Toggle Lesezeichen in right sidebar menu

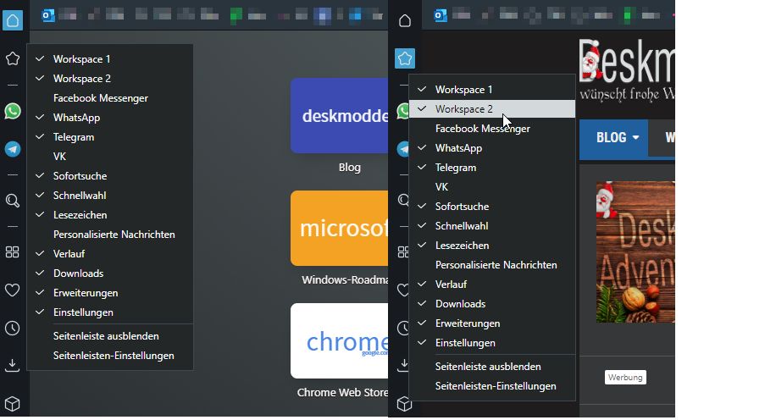point(492,246)
